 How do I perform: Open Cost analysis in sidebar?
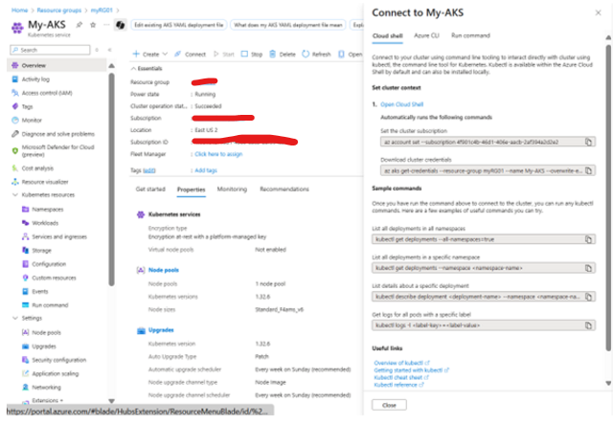(x=37, y=168)
